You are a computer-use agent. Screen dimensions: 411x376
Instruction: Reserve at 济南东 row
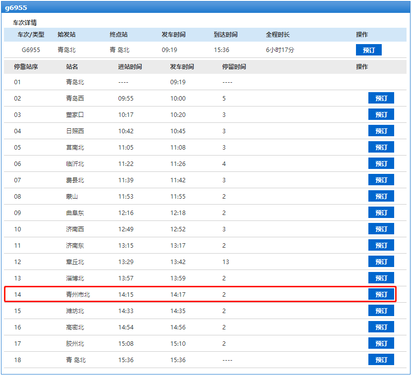[381, 245]
